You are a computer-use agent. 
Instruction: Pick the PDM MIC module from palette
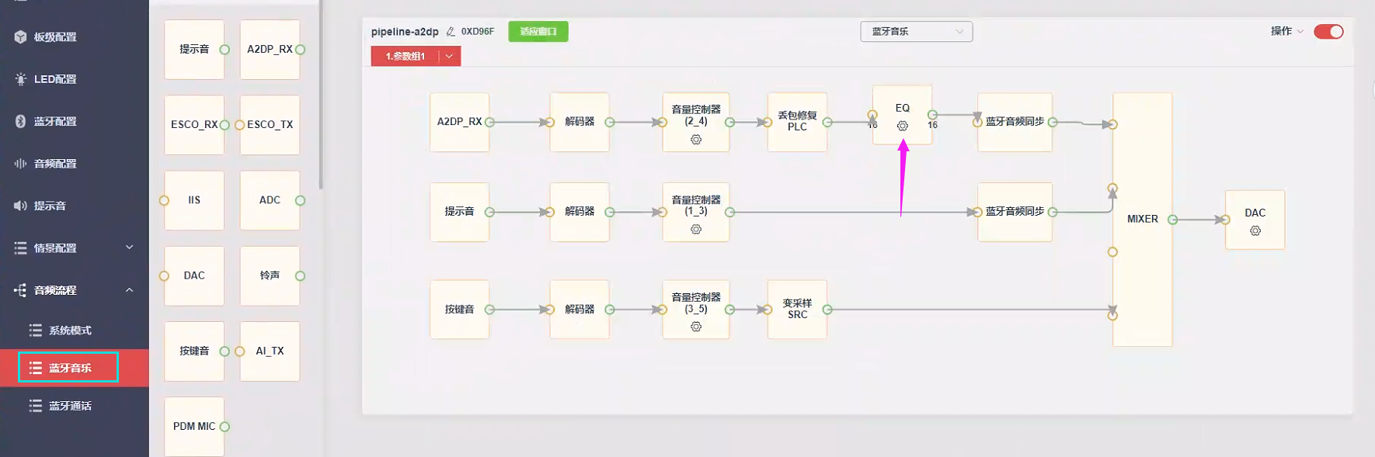tap(194, 426)
